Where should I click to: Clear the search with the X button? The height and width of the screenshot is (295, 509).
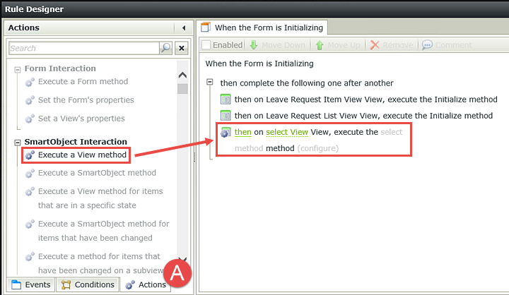182,48
